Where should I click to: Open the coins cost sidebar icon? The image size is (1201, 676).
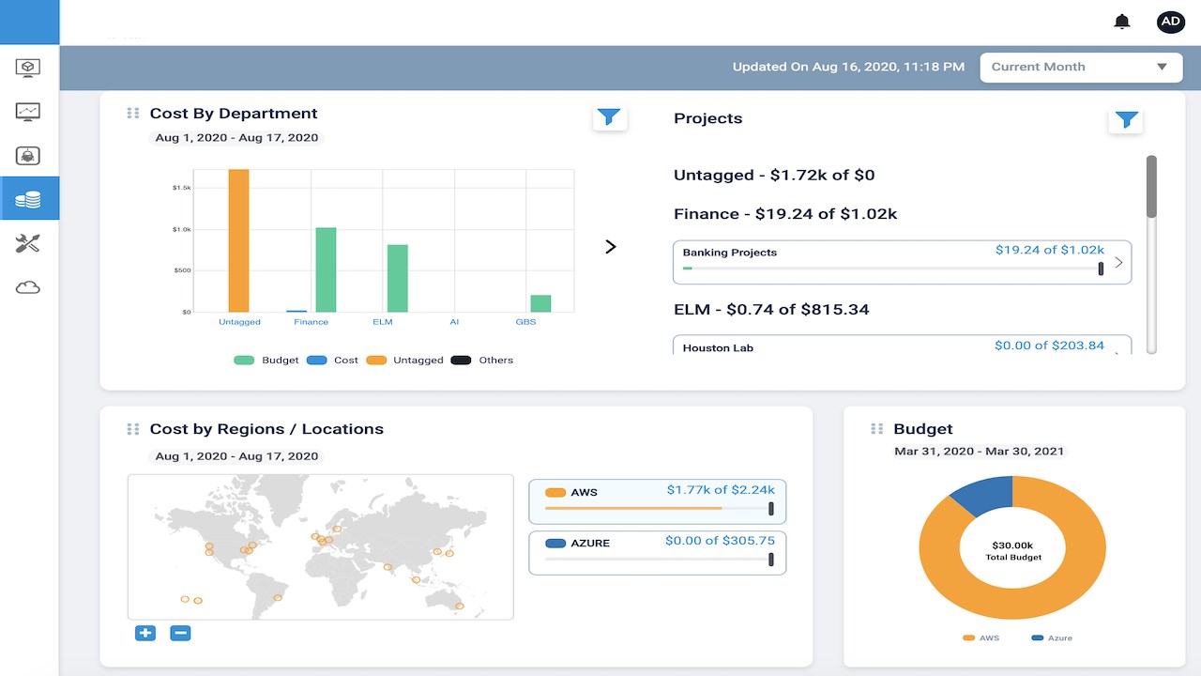pos(29,199)
